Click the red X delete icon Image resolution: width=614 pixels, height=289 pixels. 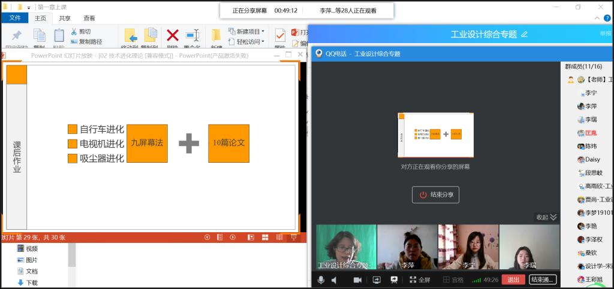[x=173, y=35]
